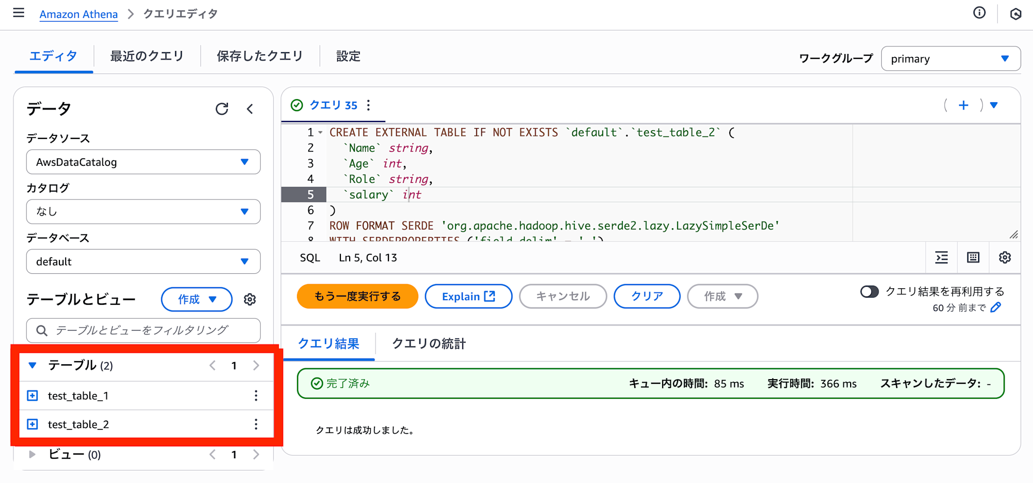Click the クエリは成功しました message
The width and height of the screenshot is (1033, 483).
coord(367,430)
